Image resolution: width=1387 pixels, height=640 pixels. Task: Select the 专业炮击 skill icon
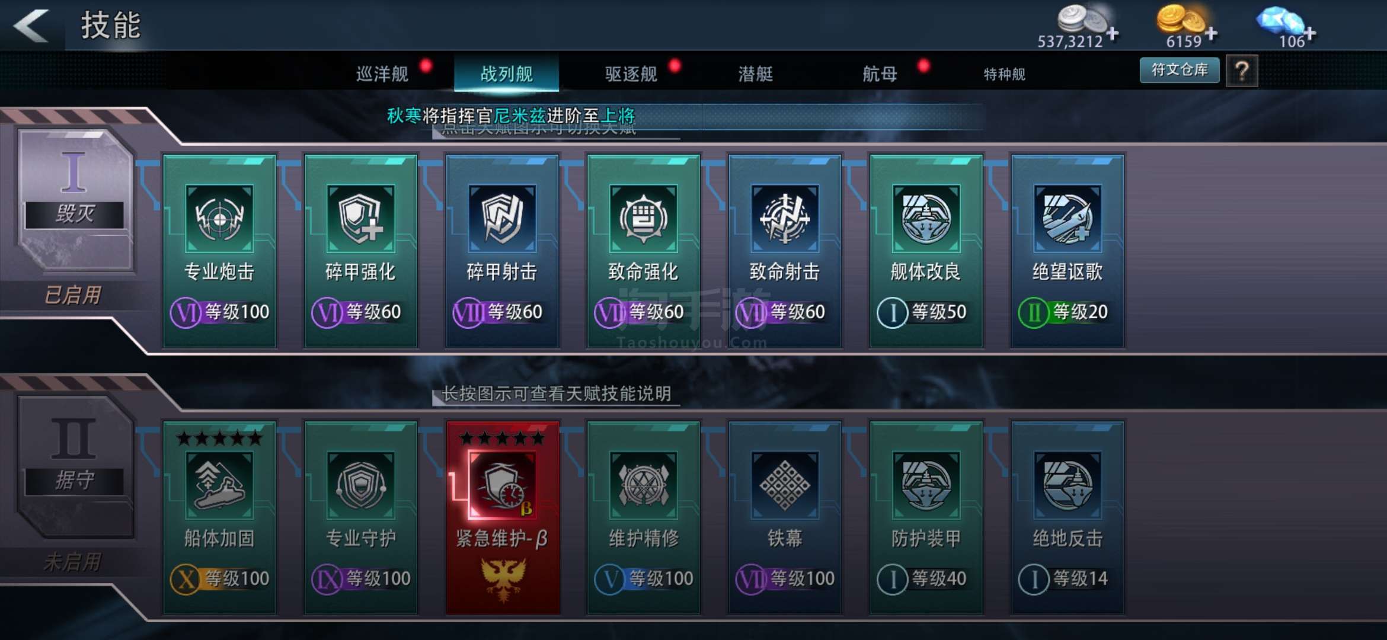(219, 218)
